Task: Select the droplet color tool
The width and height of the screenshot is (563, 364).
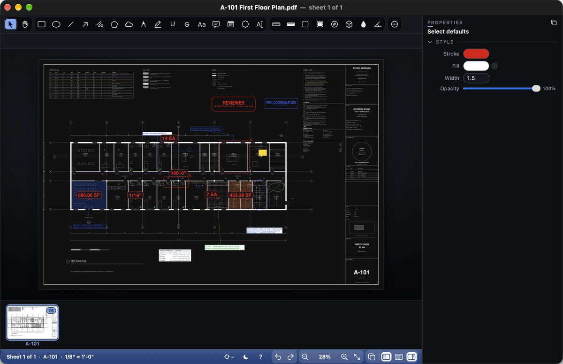Action: tap(363, 24)
